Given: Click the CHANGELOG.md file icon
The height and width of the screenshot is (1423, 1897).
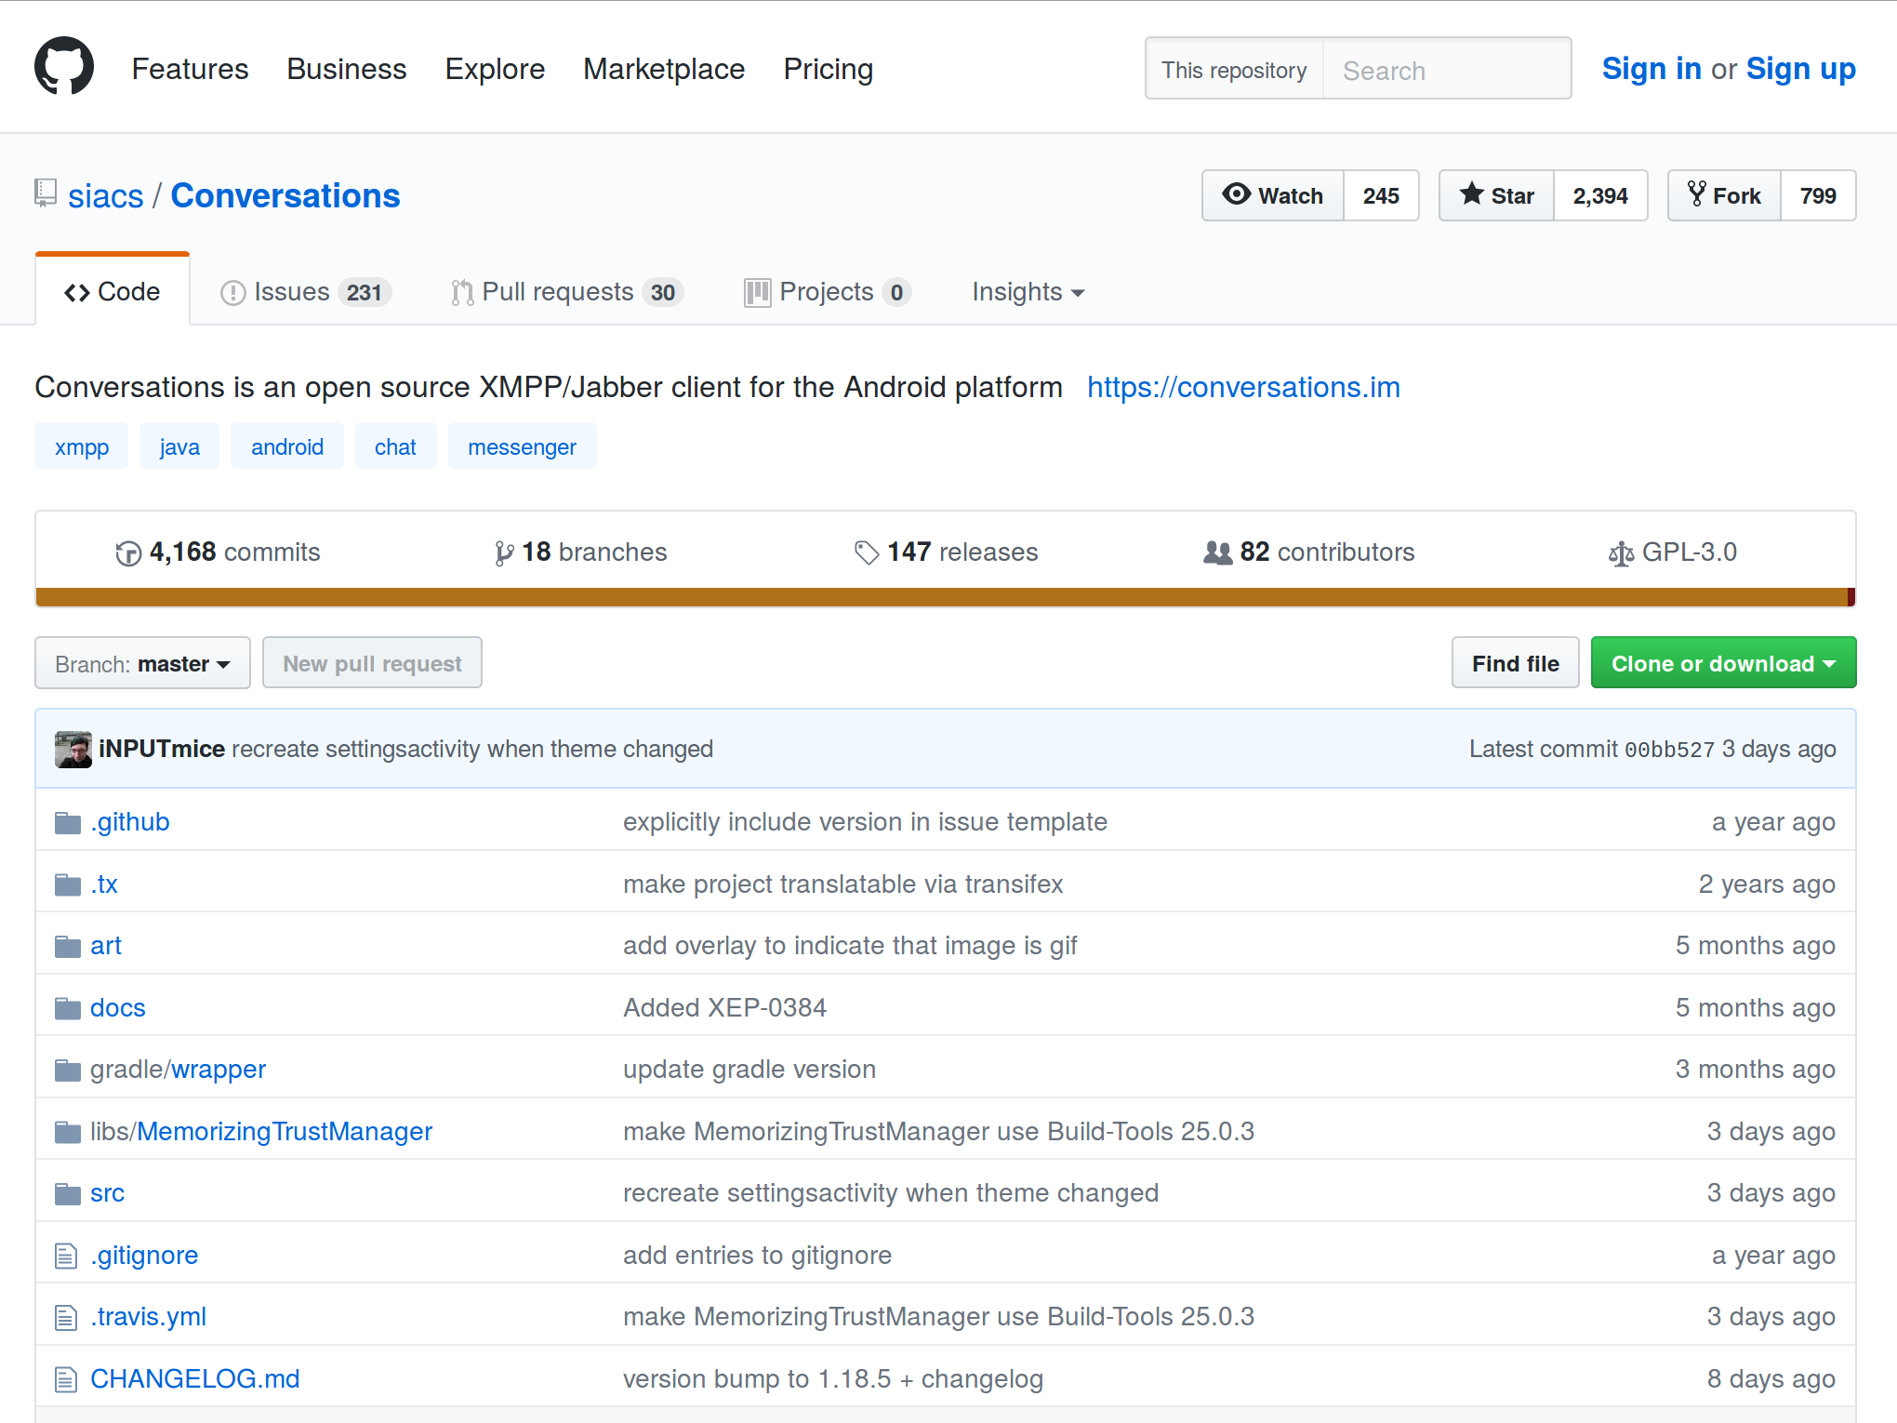Looking at the screenshot, I should point(66,1379).
